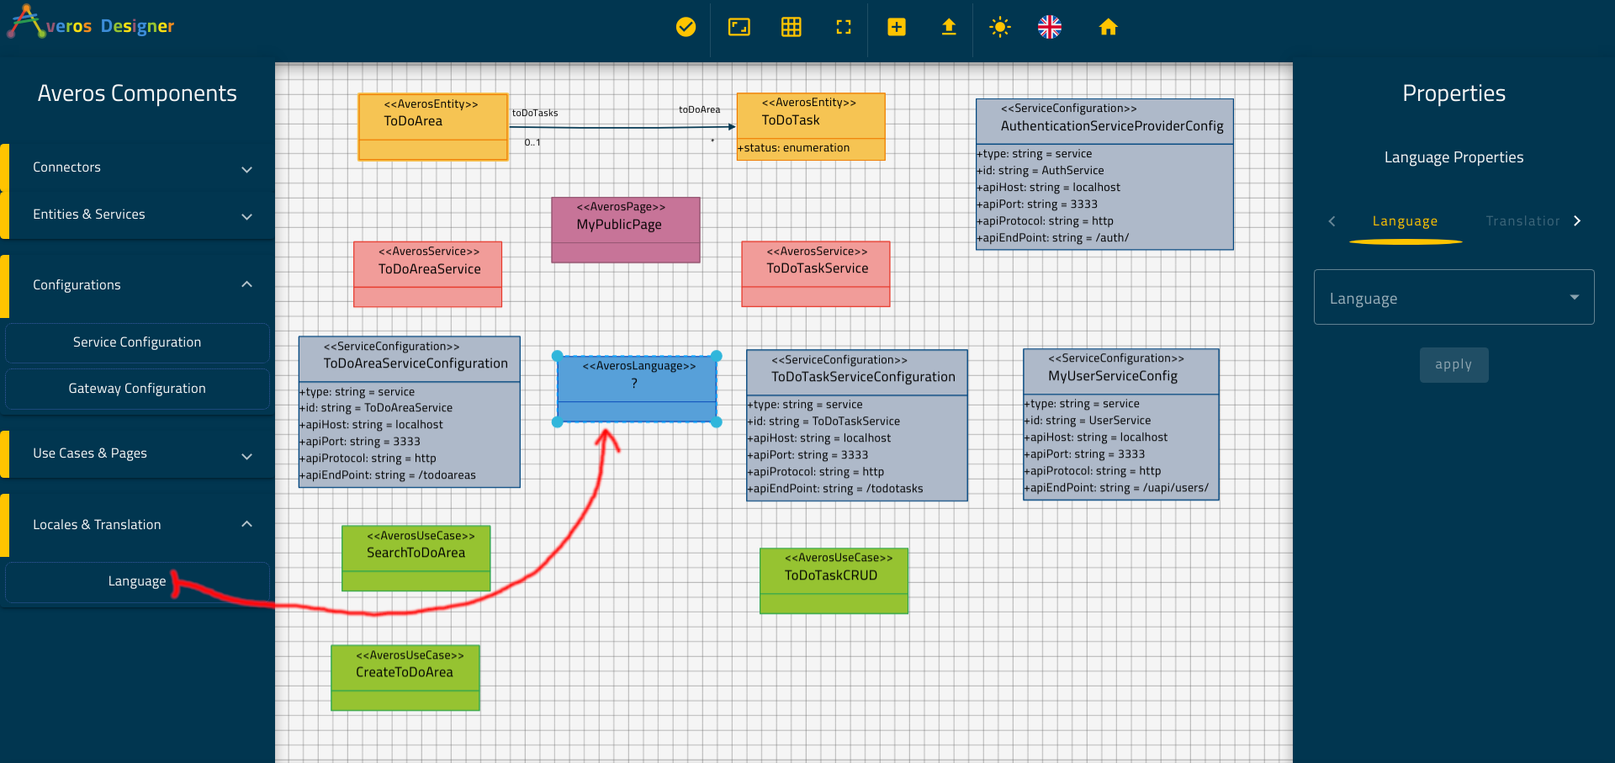The image size is (1615, 763).
Task: Click the apply button
Action: click(1453, 365)
